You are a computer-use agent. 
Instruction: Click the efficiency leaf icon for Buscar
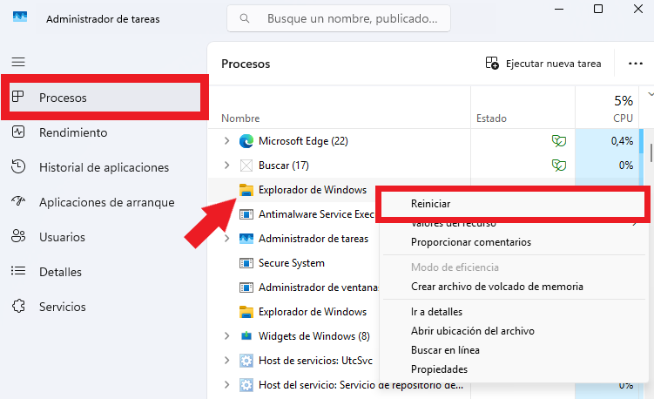[x=559, y=166]
